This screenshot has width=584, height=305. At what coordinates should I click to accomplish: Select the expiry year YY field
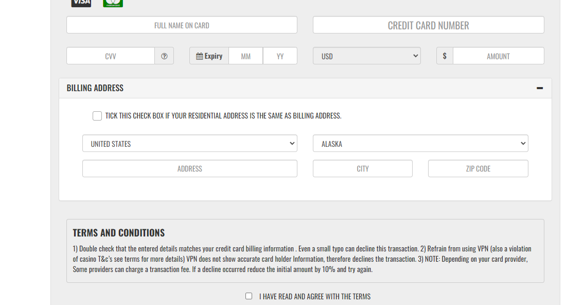tap(280, 56)
